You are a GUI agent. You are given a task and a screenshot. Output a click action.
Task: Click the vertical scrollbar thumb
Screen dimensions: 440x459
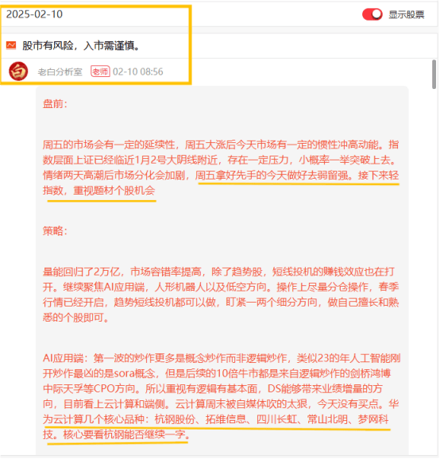(434, 74)
